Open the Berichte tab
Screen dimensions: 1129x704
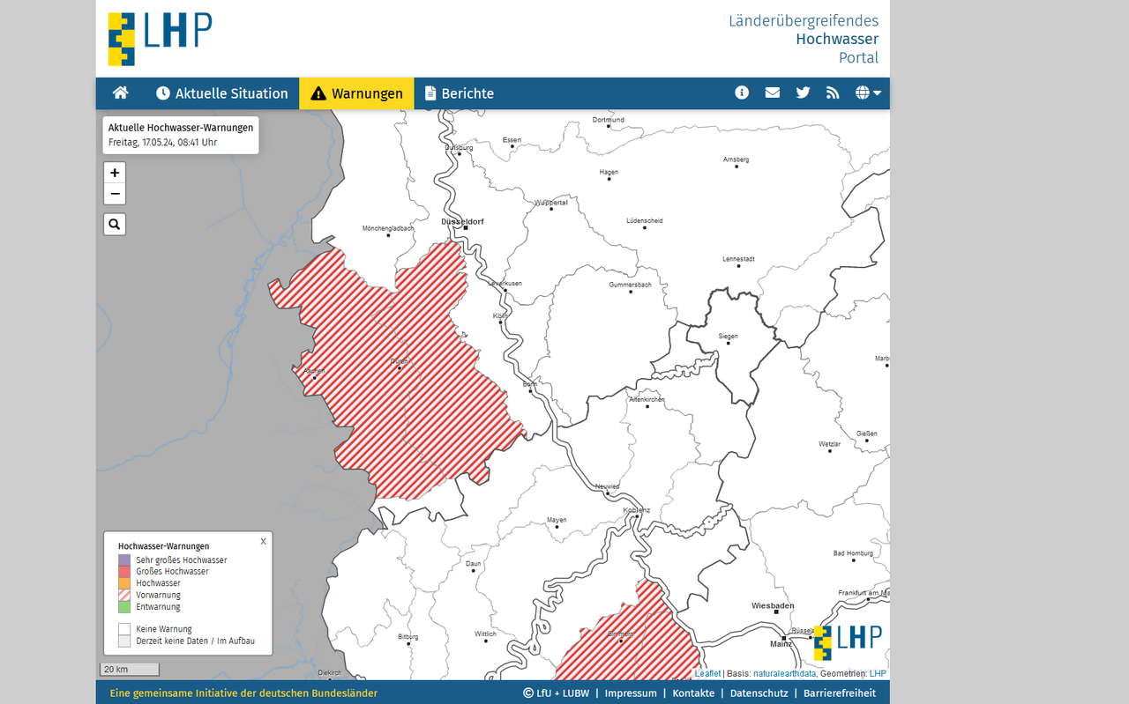click(459, 93)
